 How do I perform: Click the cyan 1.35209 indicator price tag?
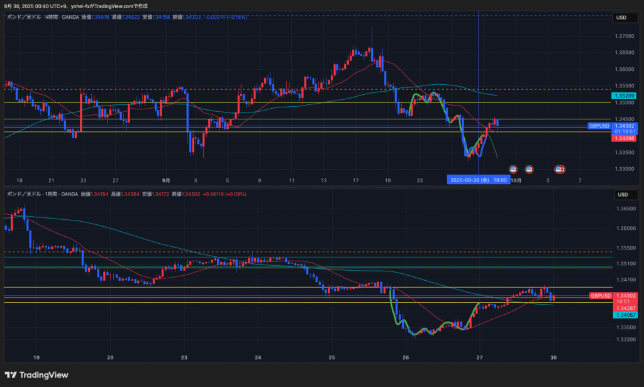tap(625, 95)
